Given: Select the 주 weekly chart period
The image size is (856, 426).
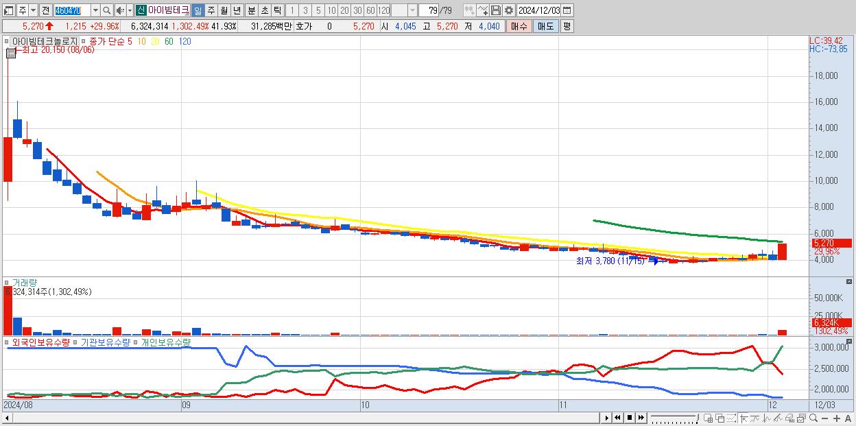Looking at the screenshot, I should point(211,11).
